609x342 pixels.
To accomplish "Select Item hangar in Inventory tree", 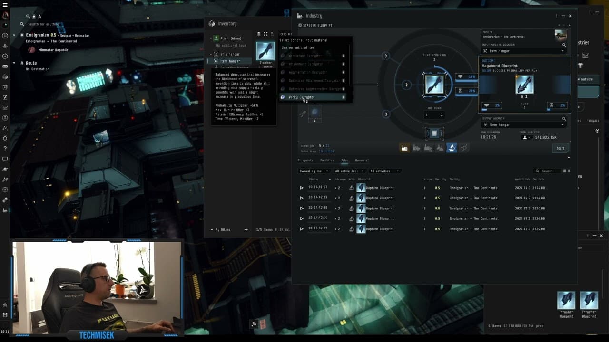I will point(230,61).
